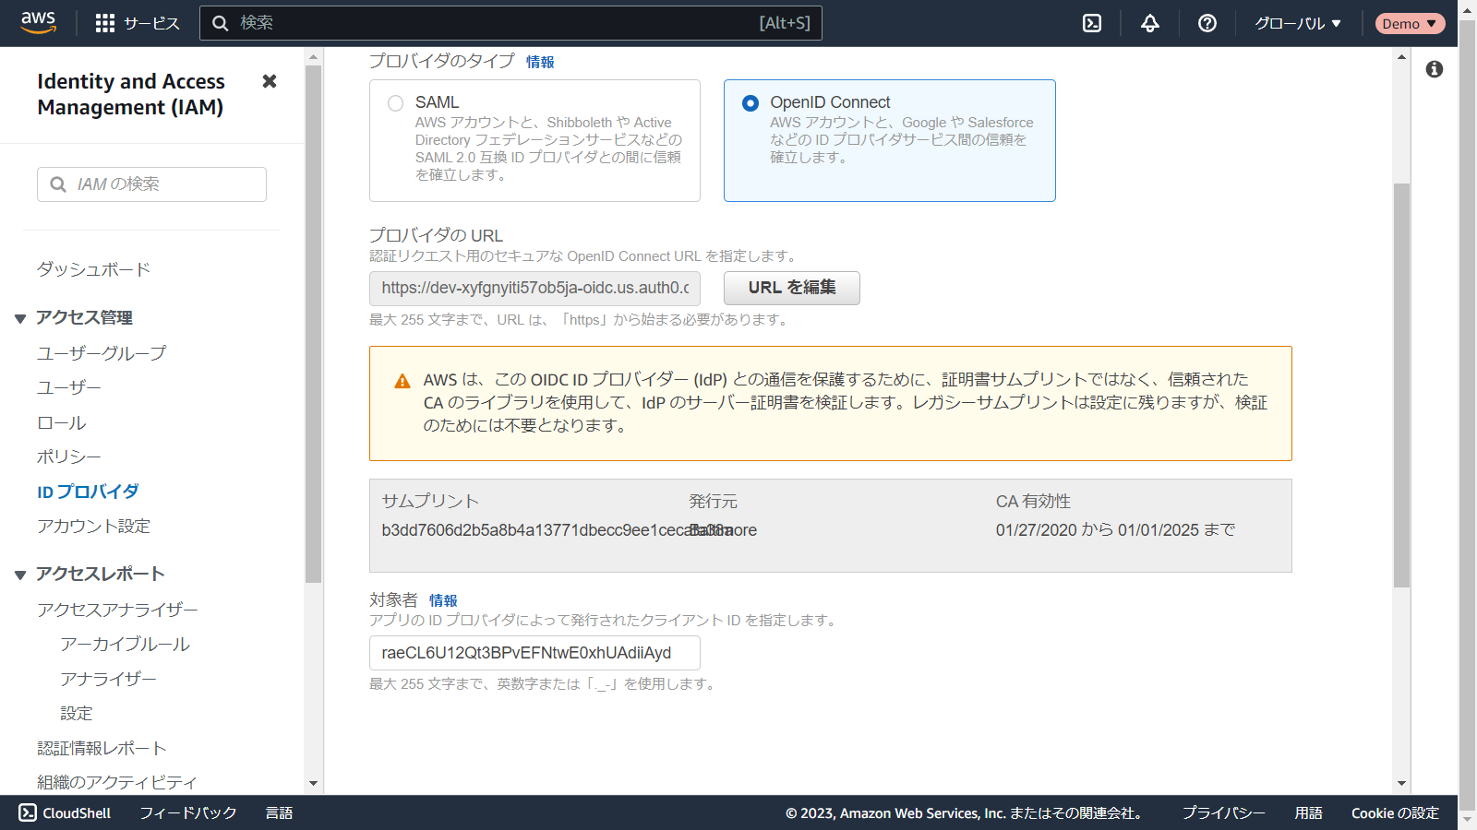Click the CloudShell icon in footer
1477x830 pixels.
[x=28, y=812]
